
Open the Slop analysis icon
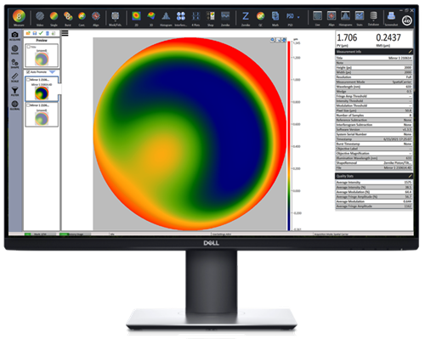point(211,18)
